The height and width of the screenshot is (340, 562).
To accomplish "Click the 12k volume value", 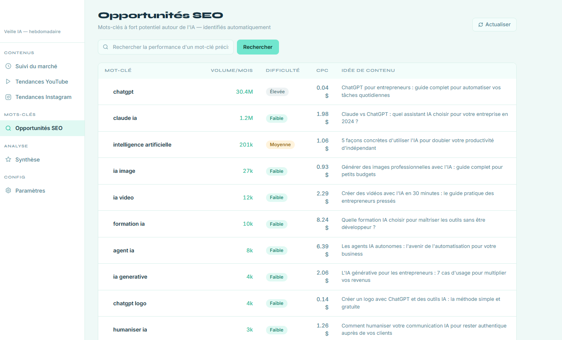I will click(x=248, y=197).
